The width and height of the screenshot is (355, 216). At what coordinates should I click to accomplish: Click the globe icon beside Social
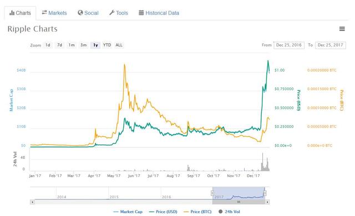[x=80, y=13]
